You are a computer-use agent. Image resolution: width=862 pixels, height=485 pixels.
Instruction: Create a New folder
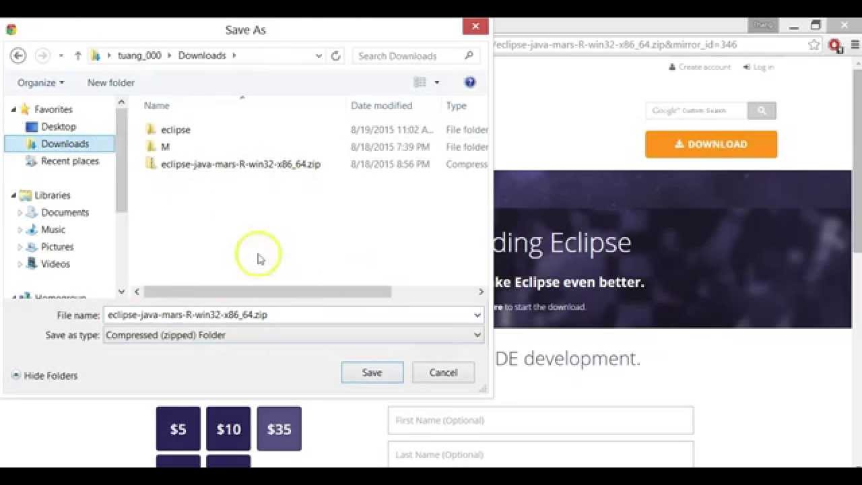point(111,82)
